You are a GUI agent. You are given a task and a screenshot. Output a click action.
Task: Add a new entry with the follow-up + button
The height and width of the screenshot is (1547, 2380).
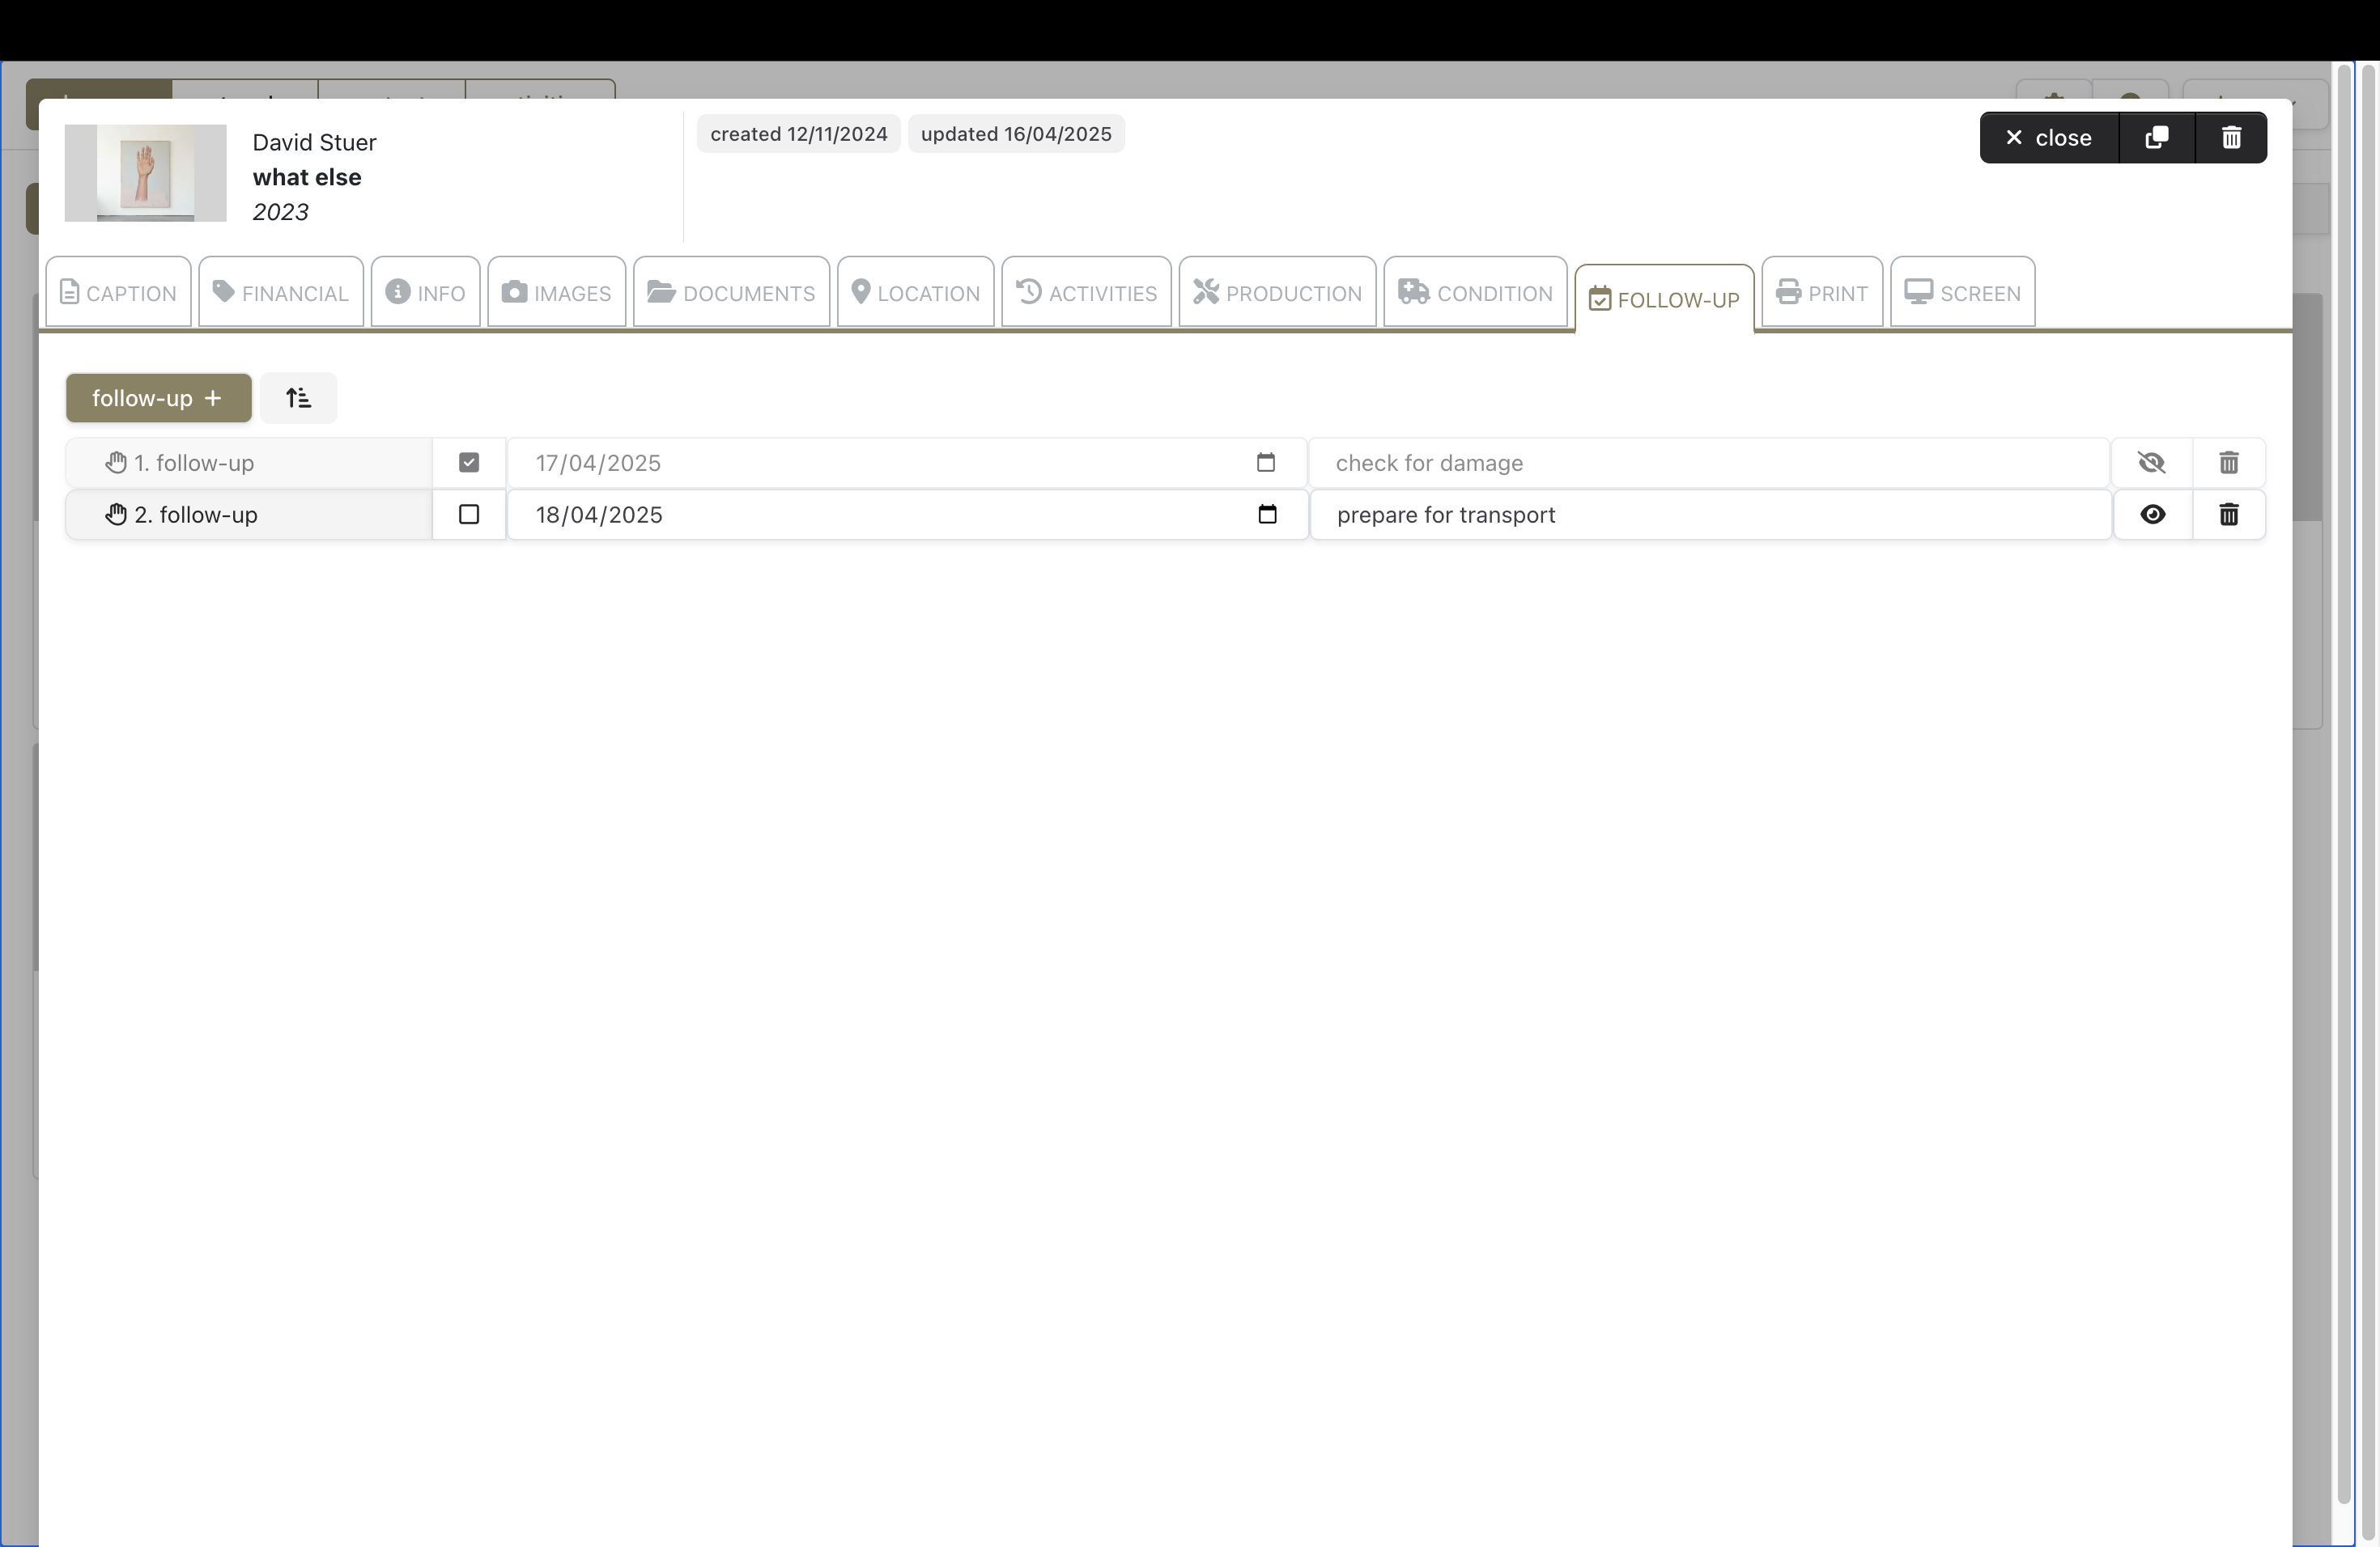158,398
